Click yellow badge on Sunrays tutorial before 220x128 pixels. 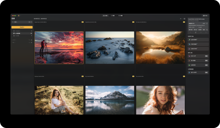point(184,22)
